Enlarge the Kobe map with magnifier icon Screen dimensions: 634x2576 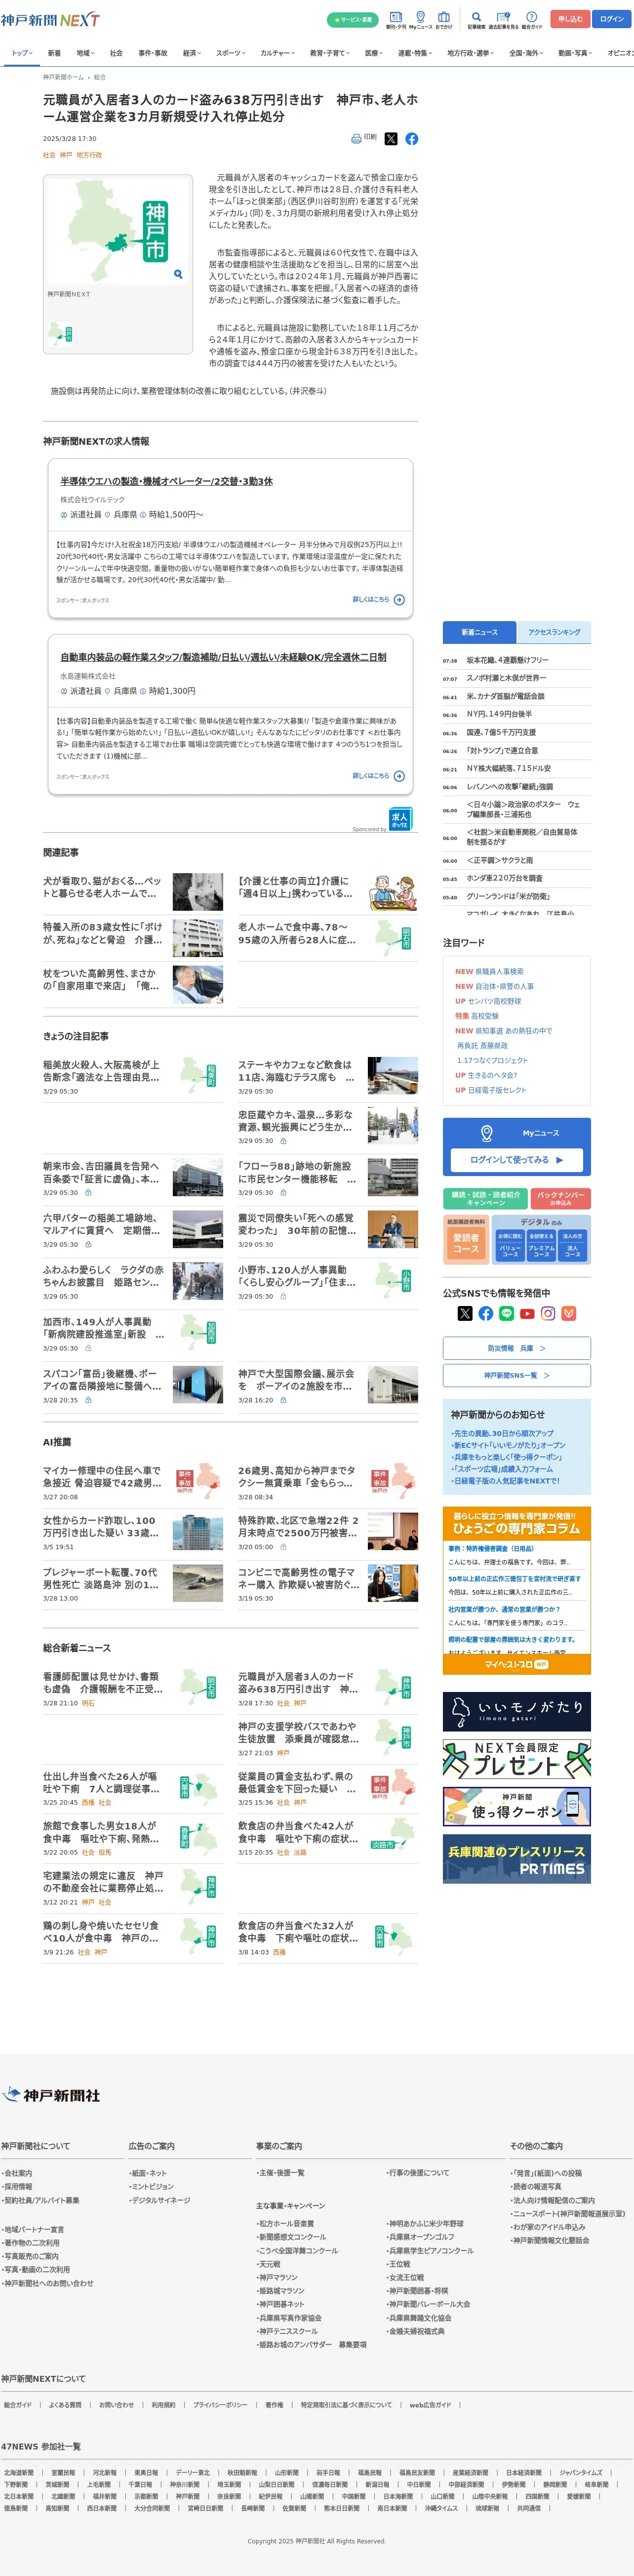coord(178,273)
